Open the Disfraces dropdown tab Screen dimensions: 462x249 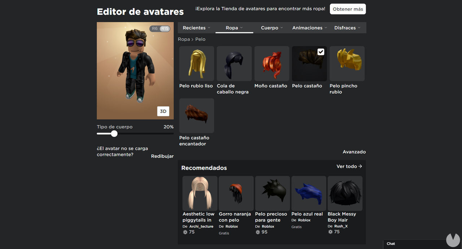coord(347,28)
